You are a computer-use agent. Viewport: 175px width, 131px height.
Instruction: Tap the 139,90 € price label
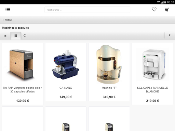point(23,101)
